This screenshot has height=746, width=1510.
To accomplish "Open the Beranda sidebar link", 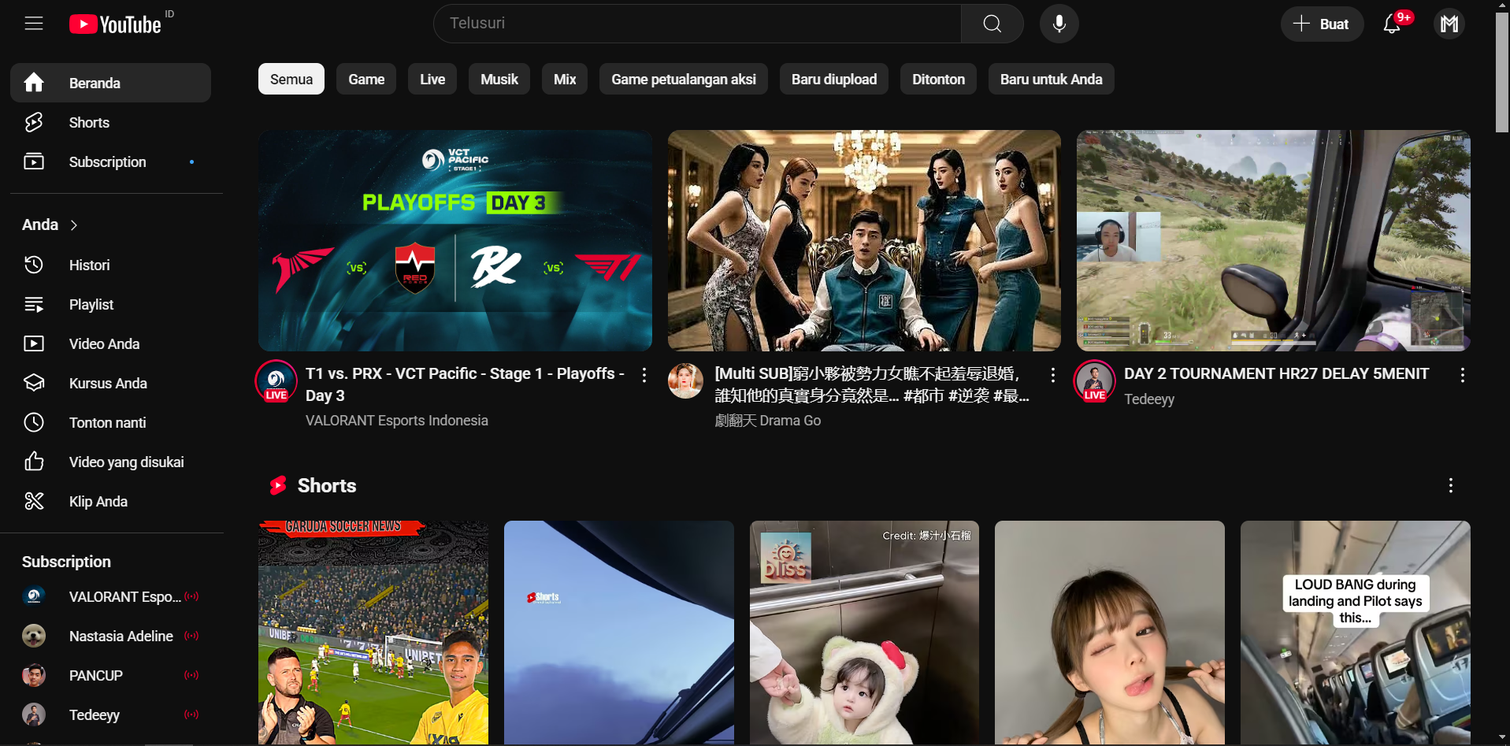I will coord(110,83).
